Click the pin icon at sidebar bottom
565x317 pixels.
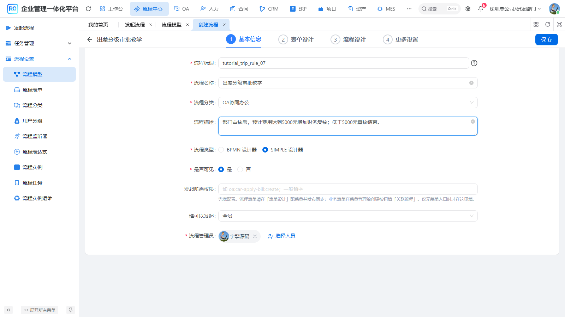click(71, 310)
